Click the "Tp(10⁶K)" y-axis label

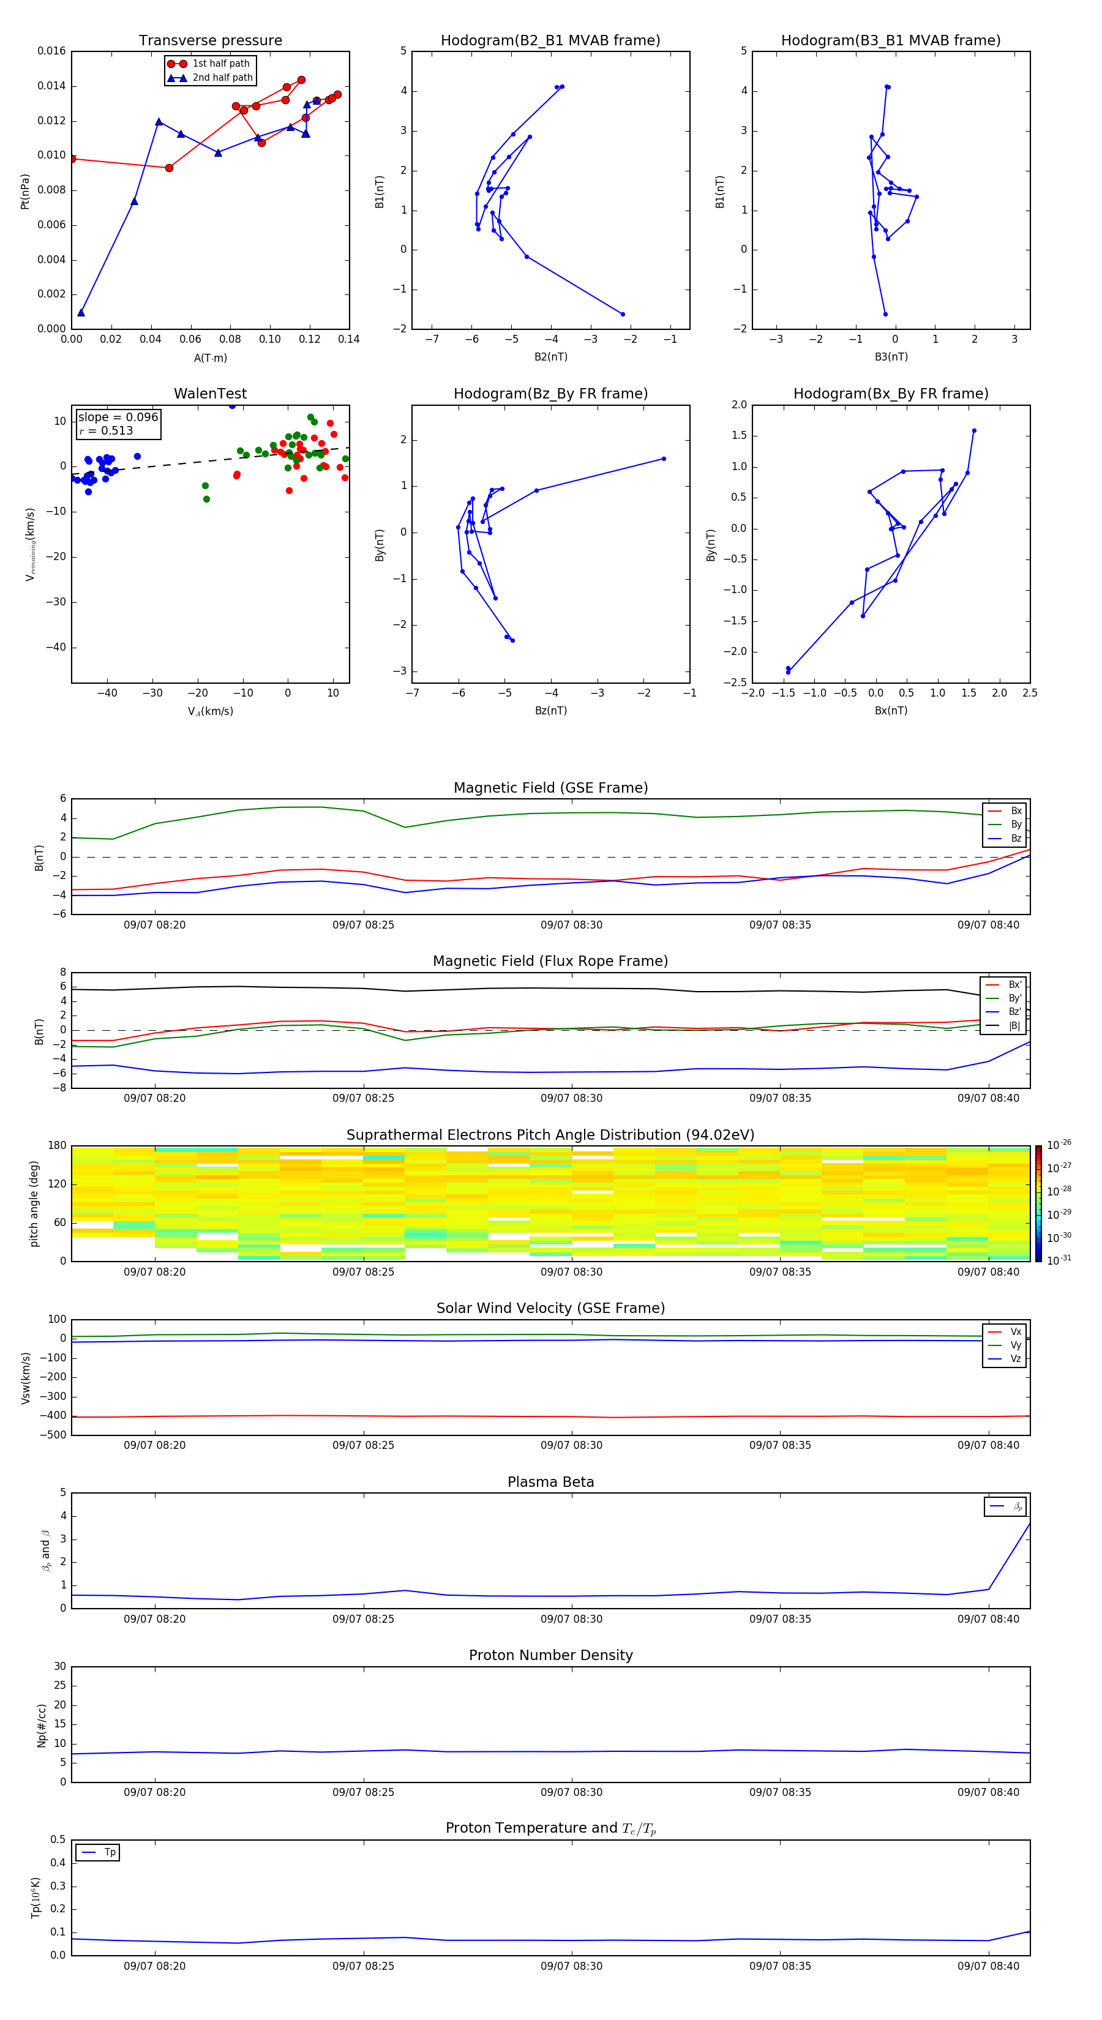(x=36, y=1898)
